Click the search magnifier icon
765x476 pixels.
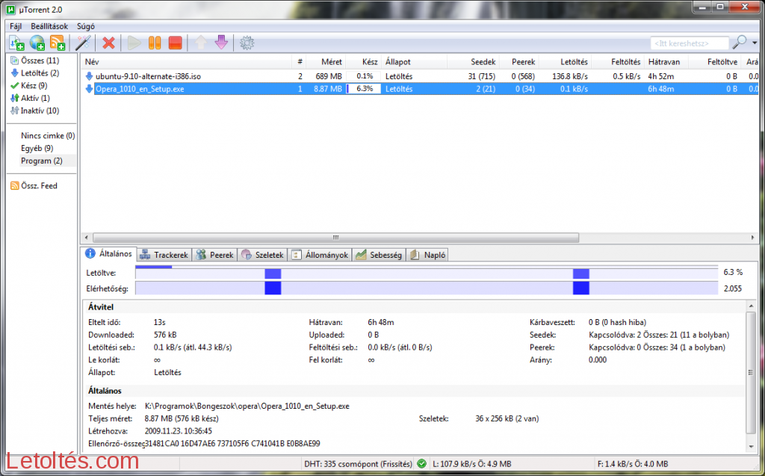739,43
